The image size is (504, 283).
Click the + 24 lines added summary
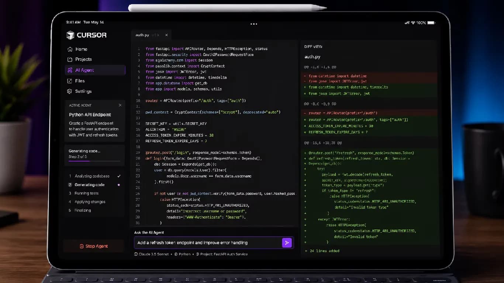coord(322,251)
